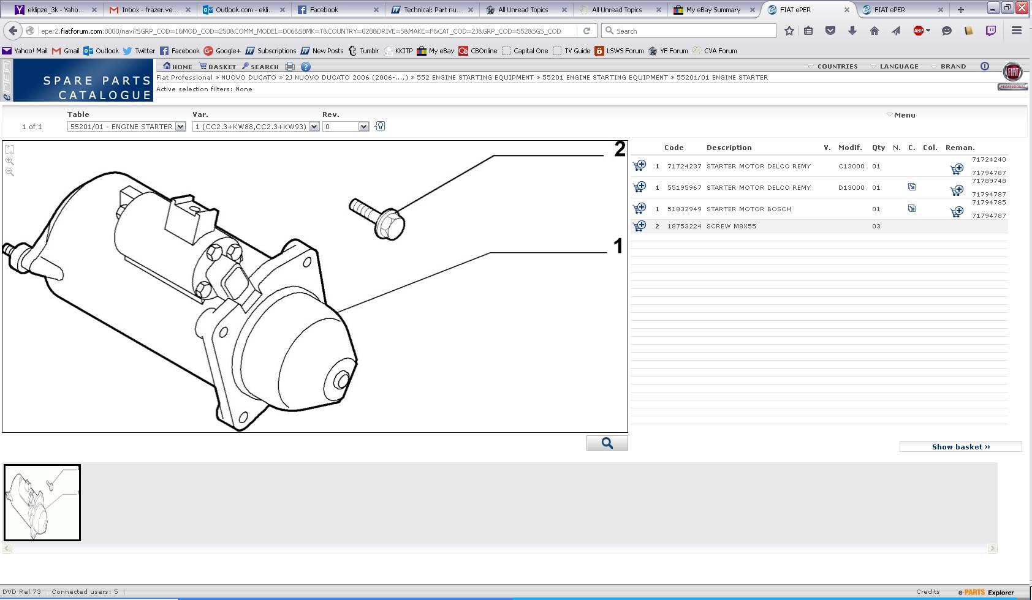
Task: Open component link icon for part 51832949
Action: pyautogui.click(x=912, y=208)
